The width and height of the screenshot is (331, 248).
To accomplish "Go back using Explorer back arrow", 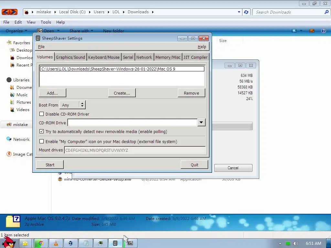I will click(x=6, y=12).
